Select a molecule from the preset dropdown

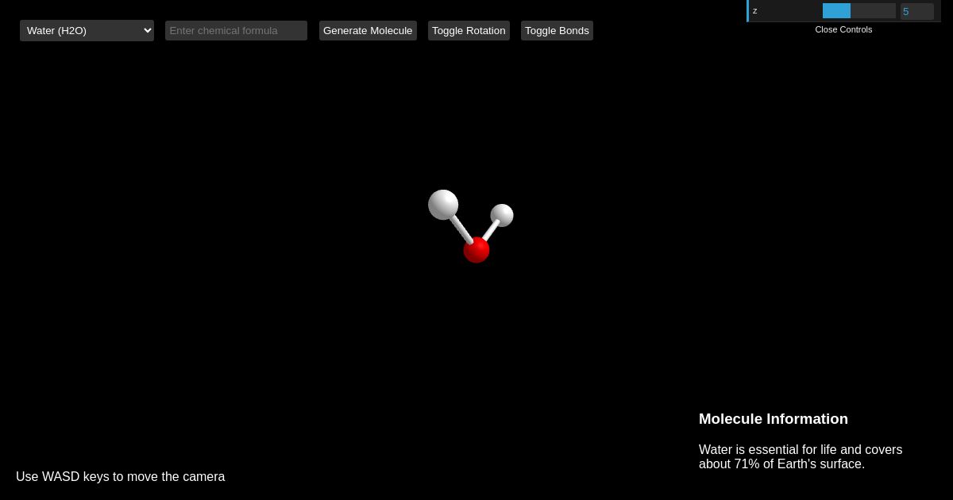[87, 30]
